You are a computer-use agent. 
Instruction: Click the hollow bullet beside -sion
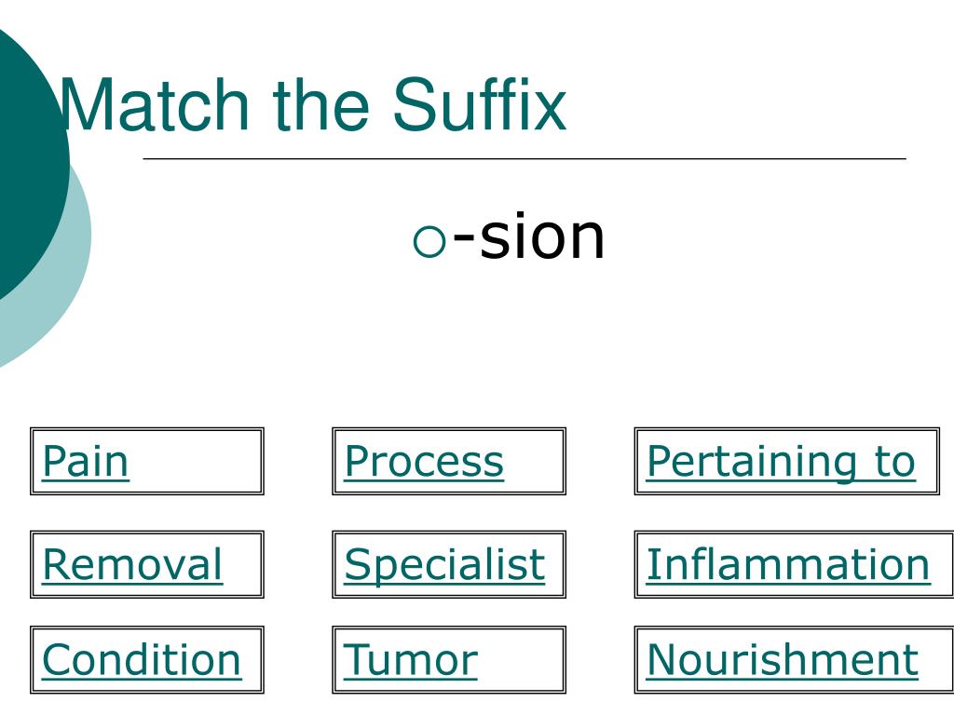coord(429,241)
